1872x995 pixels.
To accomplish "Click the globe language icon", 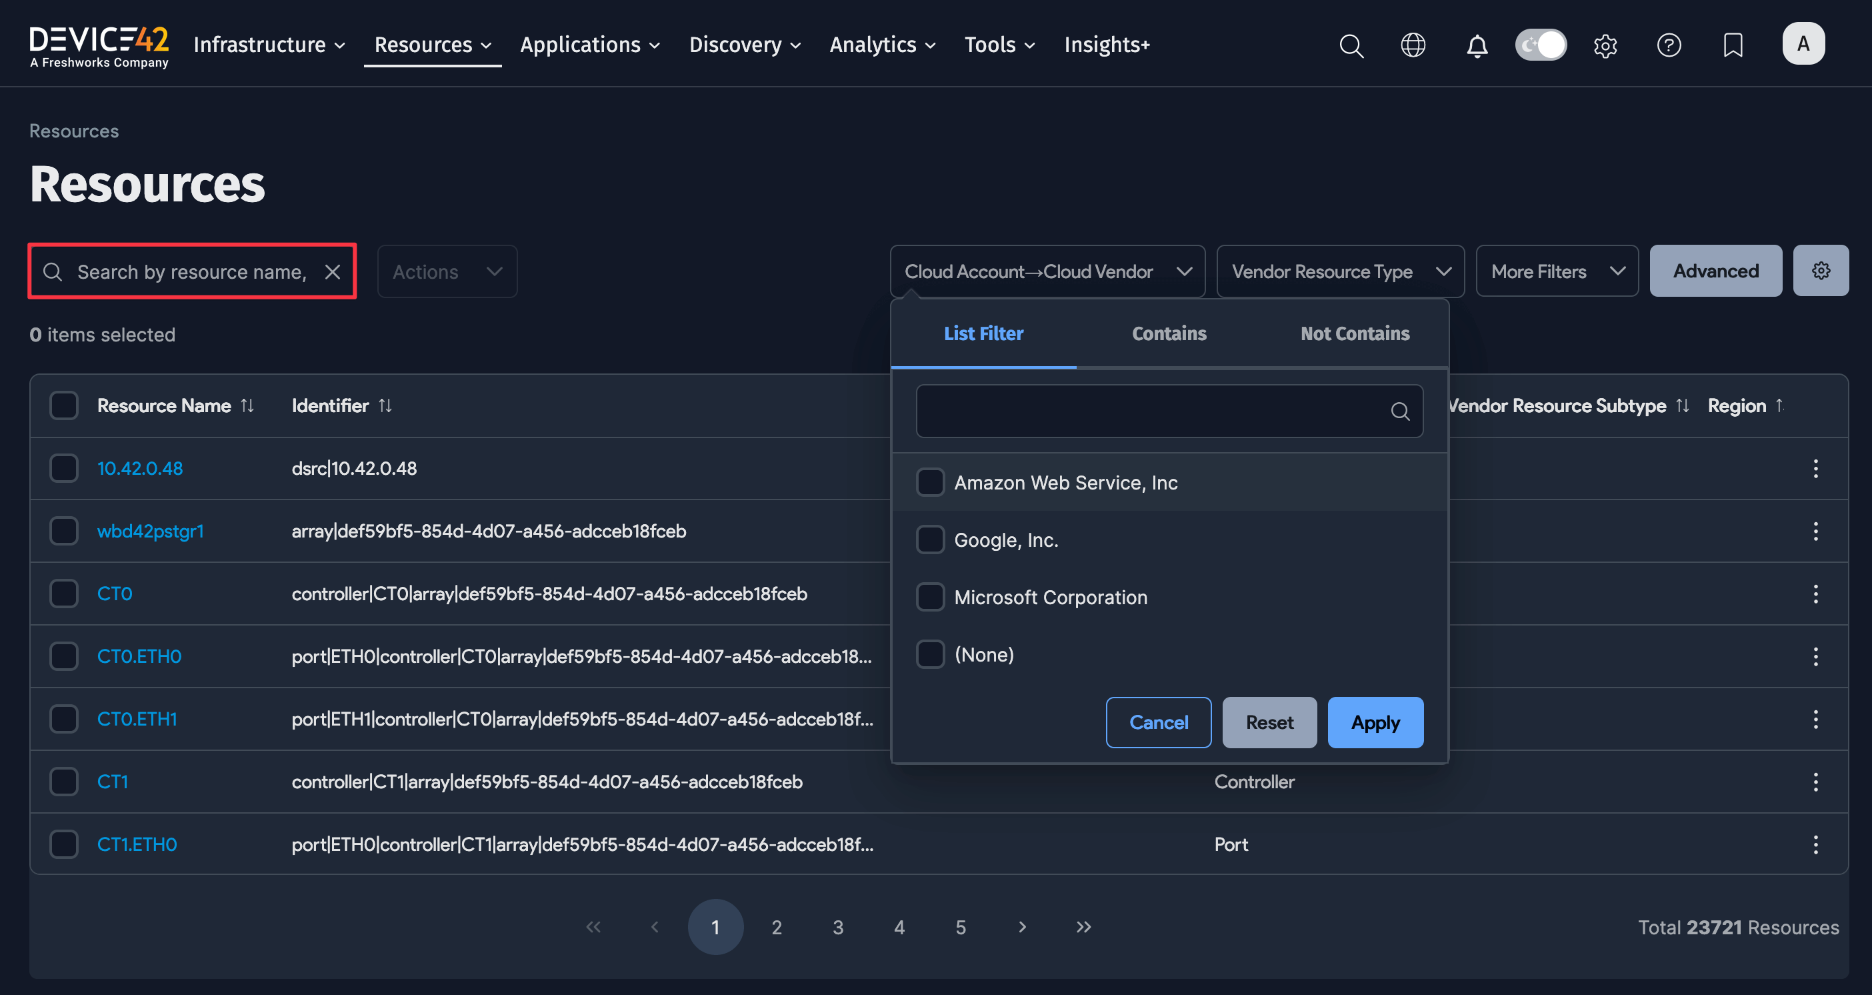I will [x=1413, y=45].
